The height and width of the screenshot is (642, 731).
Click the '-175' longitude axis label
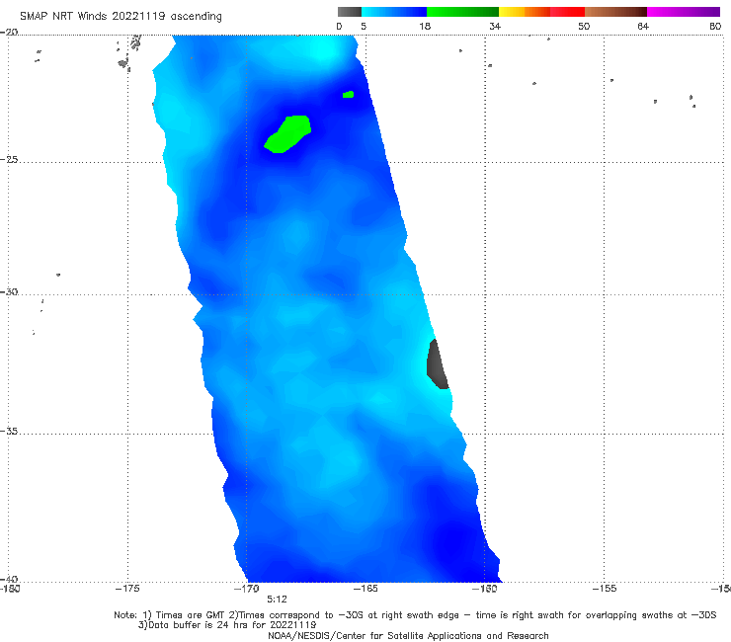(127, 589)
